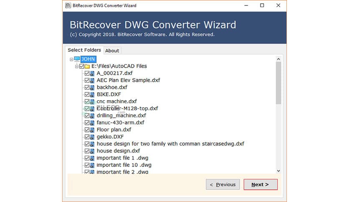This screenshot has height=202, width=349.
Task: Toggle important file 1 .dwg checkbox
Action: coord(87,158)
